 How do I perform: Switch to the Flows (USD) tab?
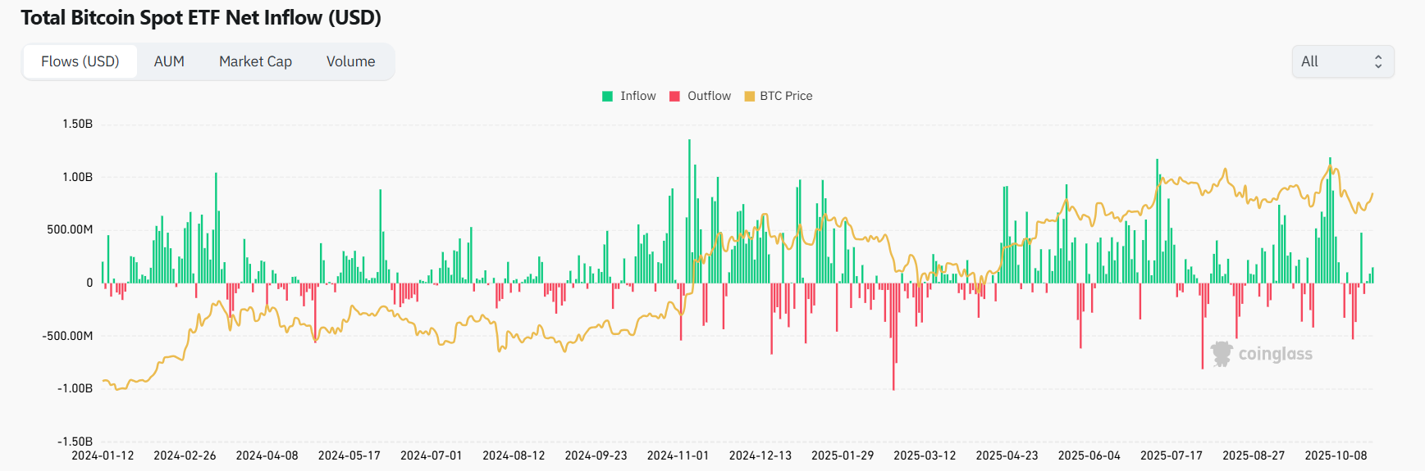point(80,61)
